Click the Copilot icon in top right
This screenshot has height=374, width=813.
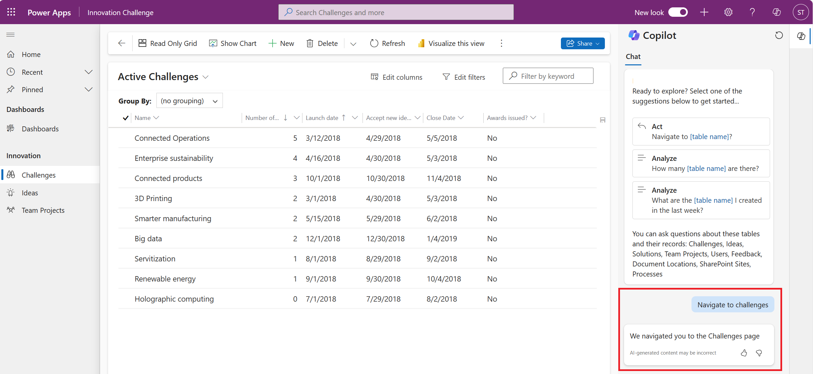pyautogui.click(x=776, y=12)
